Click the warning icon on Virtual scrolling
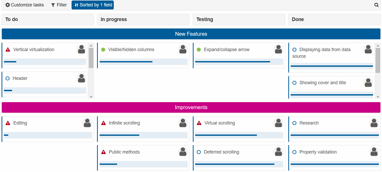This screenshot has height=172, width=382. pos(199,123)
